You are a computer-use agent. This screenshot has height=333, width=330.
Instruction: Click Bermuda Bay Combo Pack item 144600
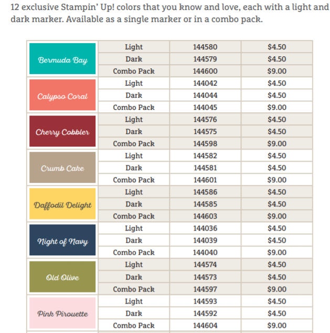(205, 71)
